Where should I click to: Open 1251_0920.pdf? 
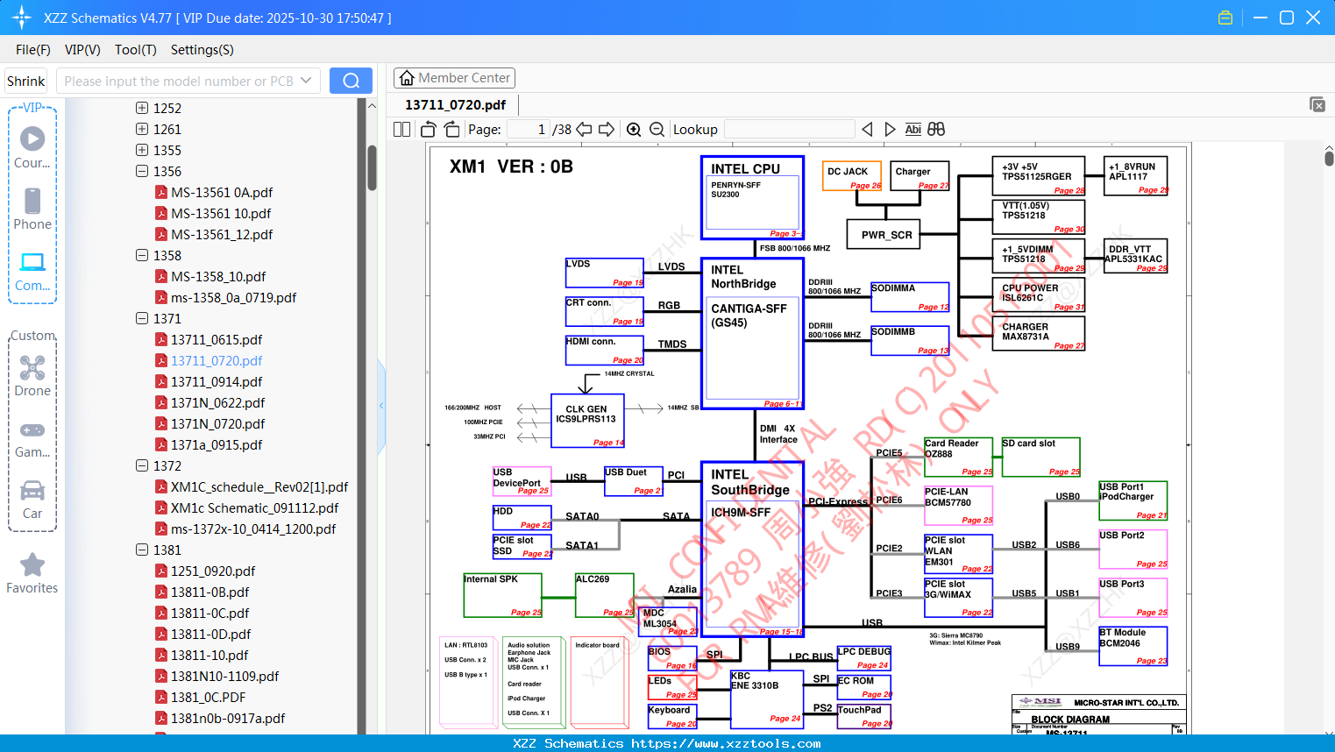point(213,571)
